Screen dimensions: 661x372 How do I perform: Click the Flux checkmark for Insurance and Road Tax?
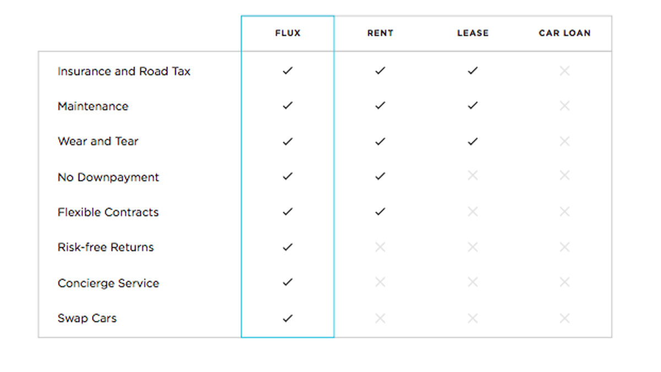(287, 71)
